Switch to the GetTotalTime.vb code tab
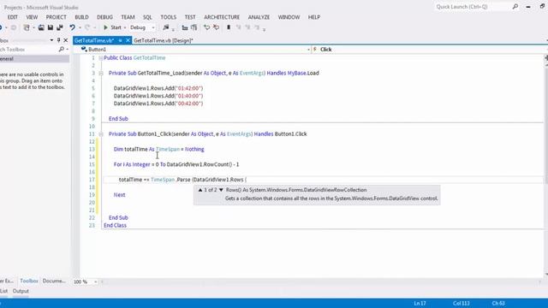548x308 pixels. pyautogui.click(x=94, y=40)
